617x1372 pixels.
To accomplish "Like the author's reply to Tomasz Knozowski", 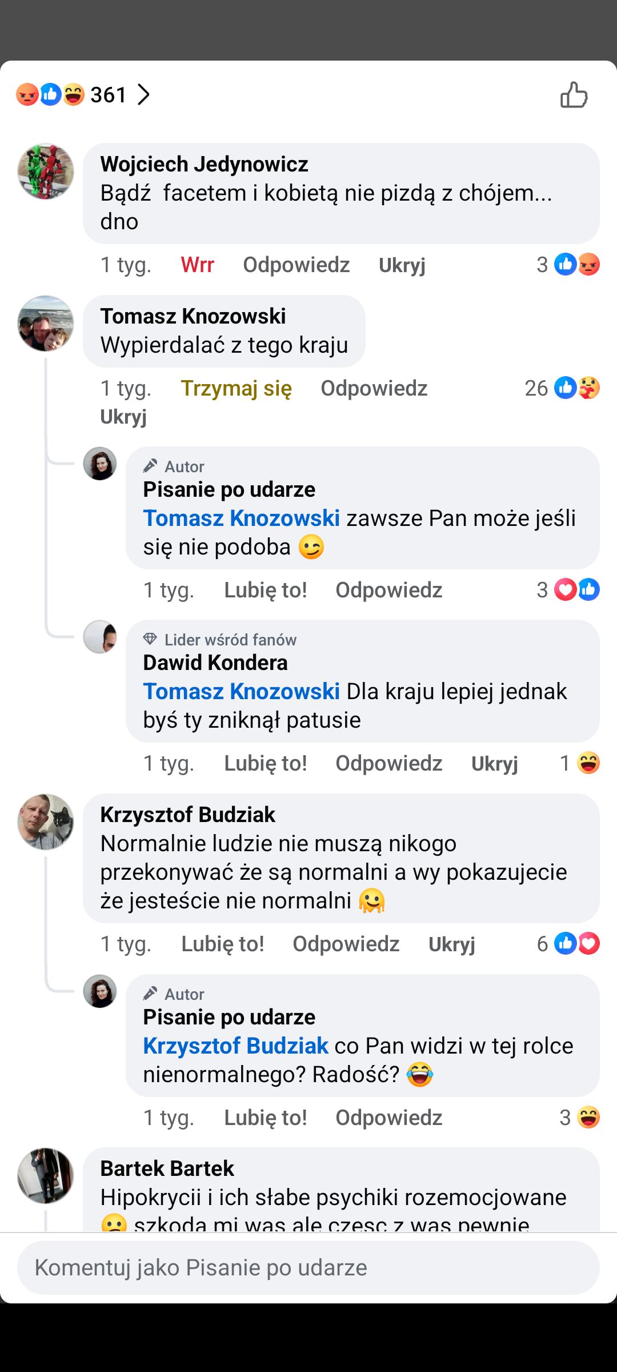I will (x=265, y=590).
